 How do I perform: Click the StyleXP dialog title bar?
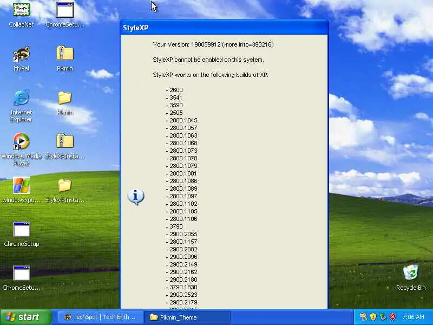(x=224, y=28)
